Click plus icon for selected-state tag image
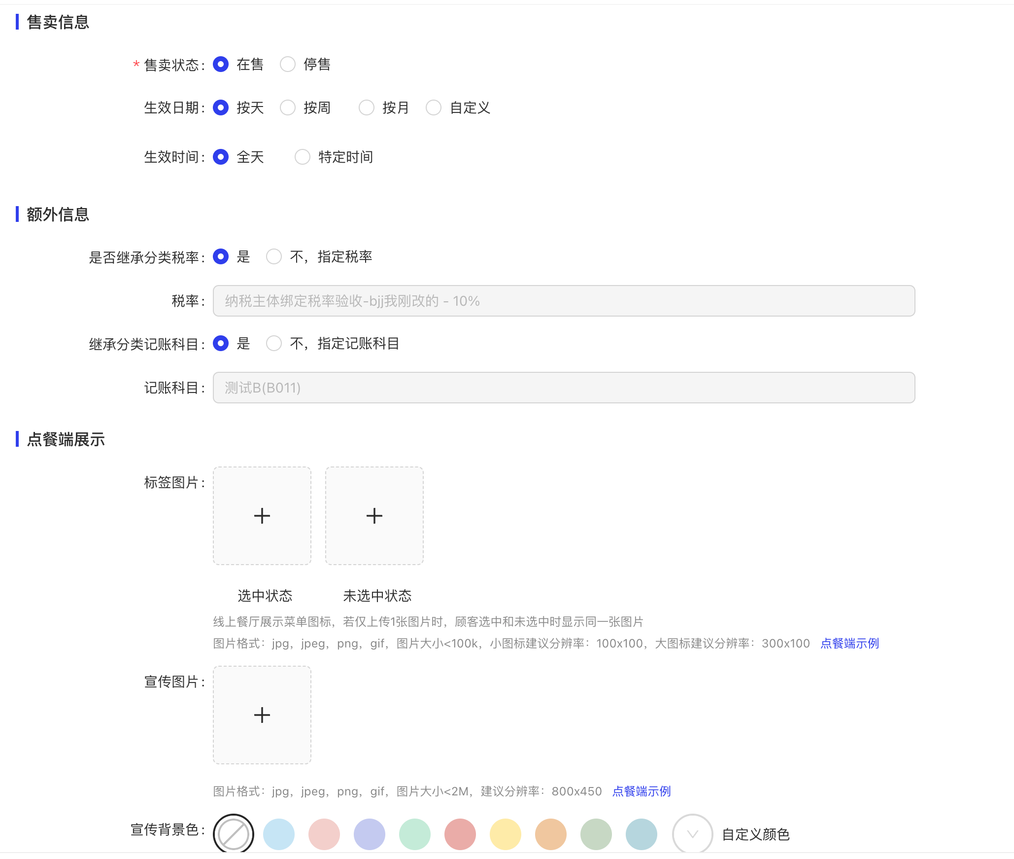This screenshot has height=859, width=1014. pyautogui.click(x=262, y=516)
